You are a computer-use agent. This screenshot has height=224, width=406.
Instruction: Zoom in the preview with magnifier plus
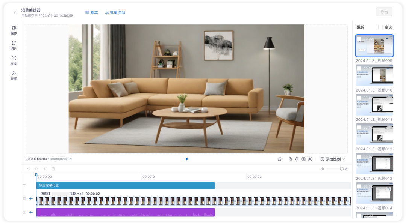[290, 159]
